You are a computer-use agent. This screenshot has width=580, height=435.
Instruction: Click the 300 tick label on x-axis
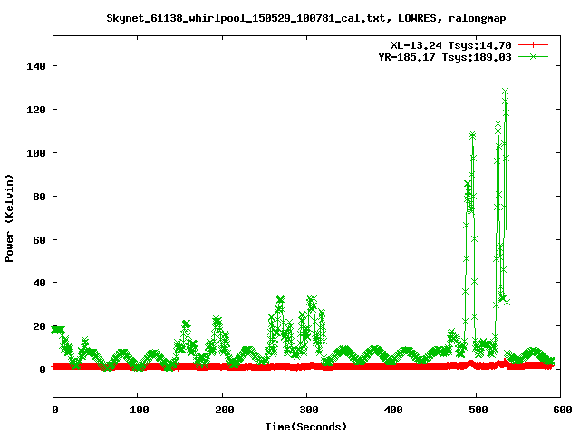(x=307, y=410)
